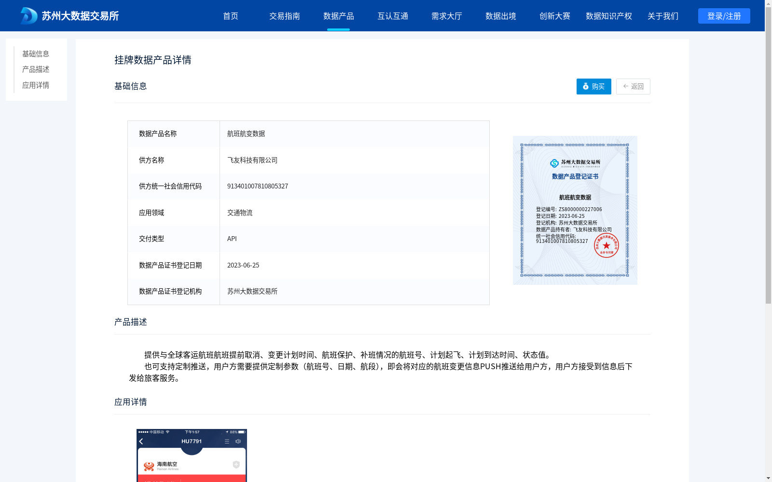Click the scrollbar up arrow
Viewport: 772px width, 482px height.
pos(768,3)
